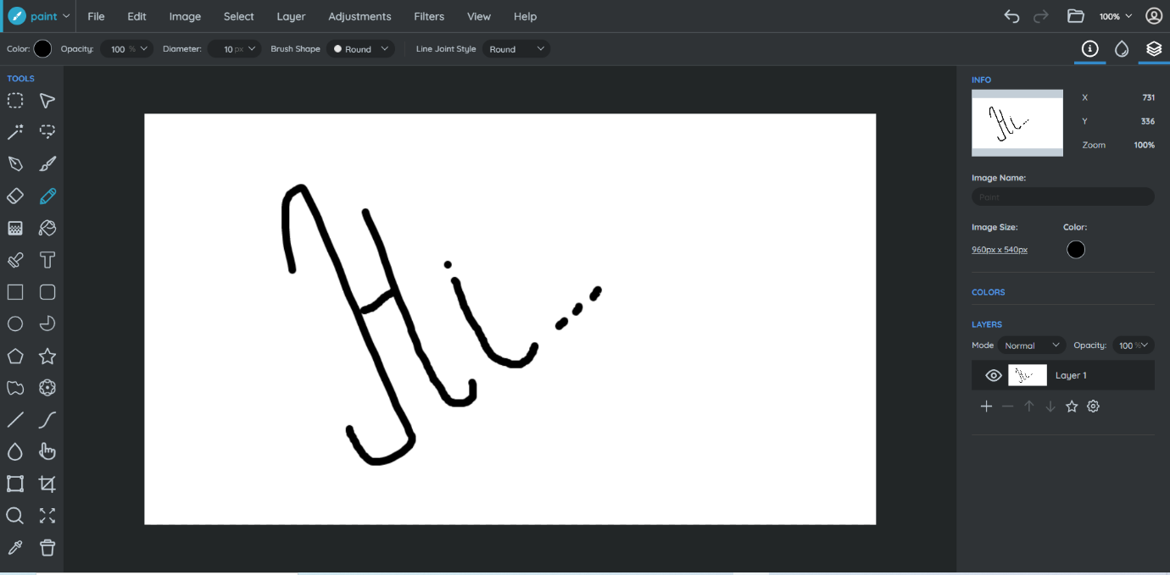Expand the Brush Shape dropdown
This screenshot has height=575, width=1170.
tap(360, 48)
